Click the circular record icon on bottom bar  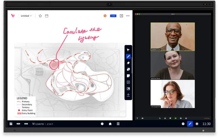[x=197, y=124]
